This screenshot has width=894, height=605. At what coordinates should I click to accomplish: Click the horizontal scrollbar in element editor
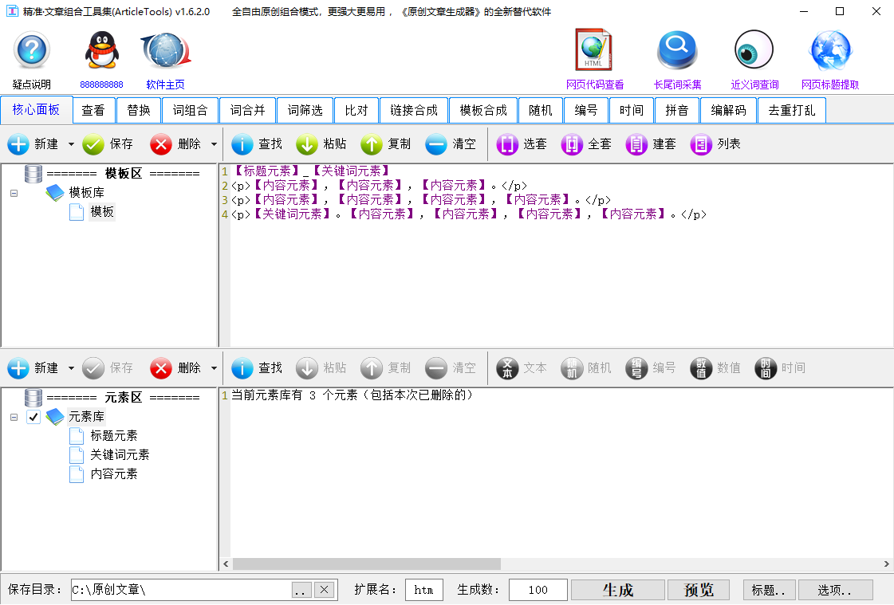click(367, 564)
